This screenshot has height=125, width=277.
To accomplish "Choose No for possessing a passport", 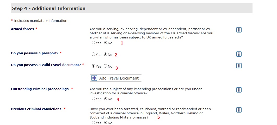I will tap(105, 55).
